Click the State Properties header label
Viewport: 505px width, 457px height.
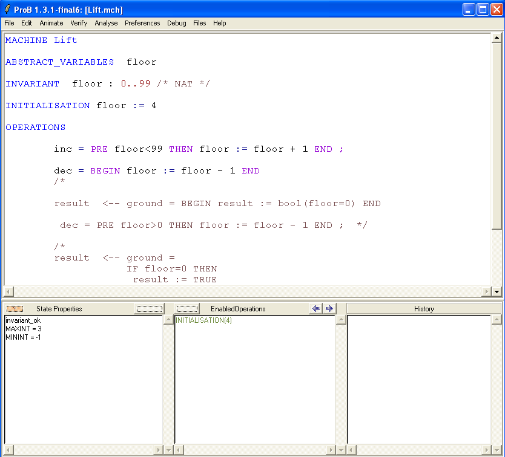click(x=59, y=309)
